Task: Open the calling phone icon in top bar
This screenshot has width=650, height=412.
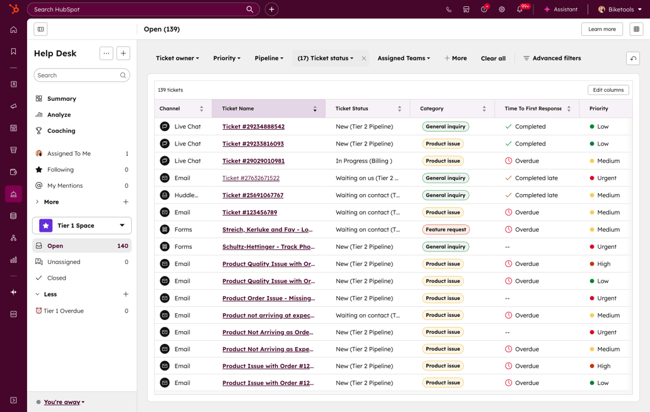Action: pos(449,9)
